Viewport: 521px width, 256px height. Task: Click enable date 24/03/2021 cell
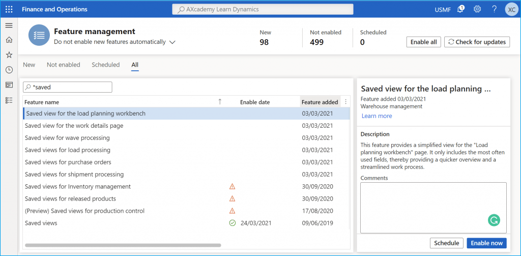tap(256, 223)
